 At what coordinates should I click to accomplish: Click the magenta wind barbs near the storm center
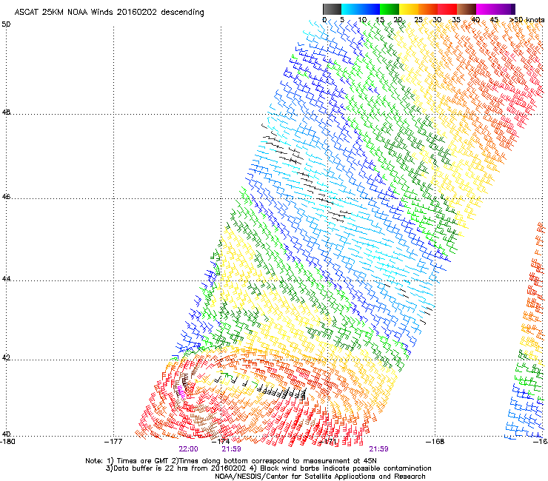coord(181,391)
